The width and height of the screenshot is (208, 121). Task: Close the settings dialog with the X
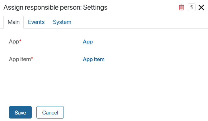[x=201, y=7]
